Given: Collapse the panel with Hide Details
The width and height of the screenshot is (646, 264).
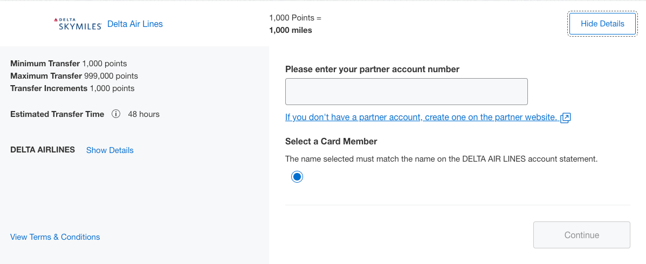Looking at the screenshot, I should (x=602, y=24).
